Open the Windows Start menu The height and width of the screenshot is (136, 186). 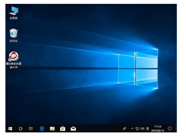click(11, 128)
